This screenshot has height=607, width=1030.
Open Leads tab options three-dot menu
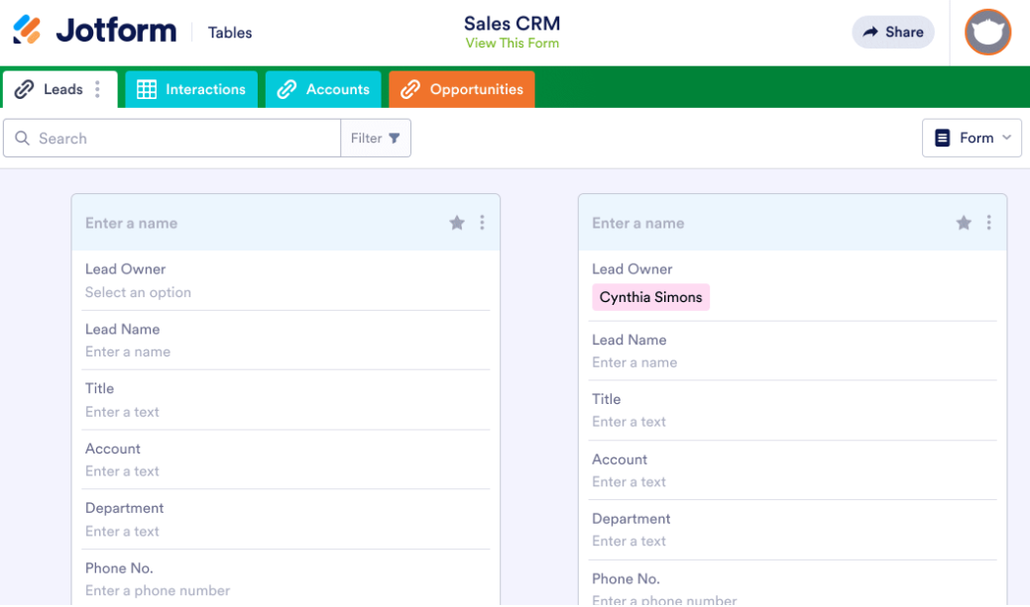coord(97,89)
